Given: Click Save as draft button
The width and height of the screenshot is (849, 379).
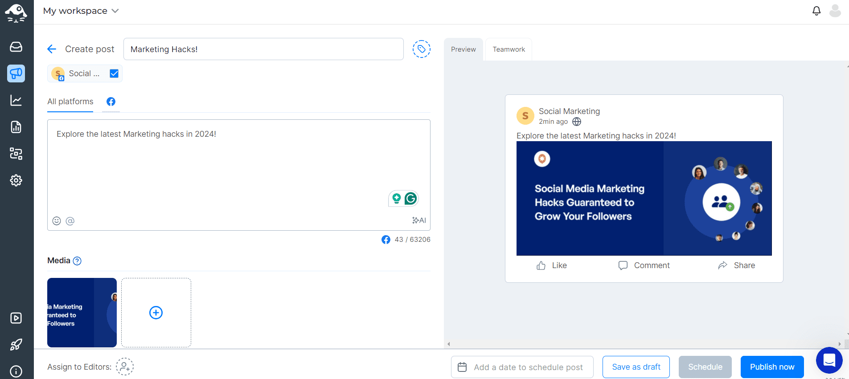Looking at the screenshot, I should pos(636,367).
